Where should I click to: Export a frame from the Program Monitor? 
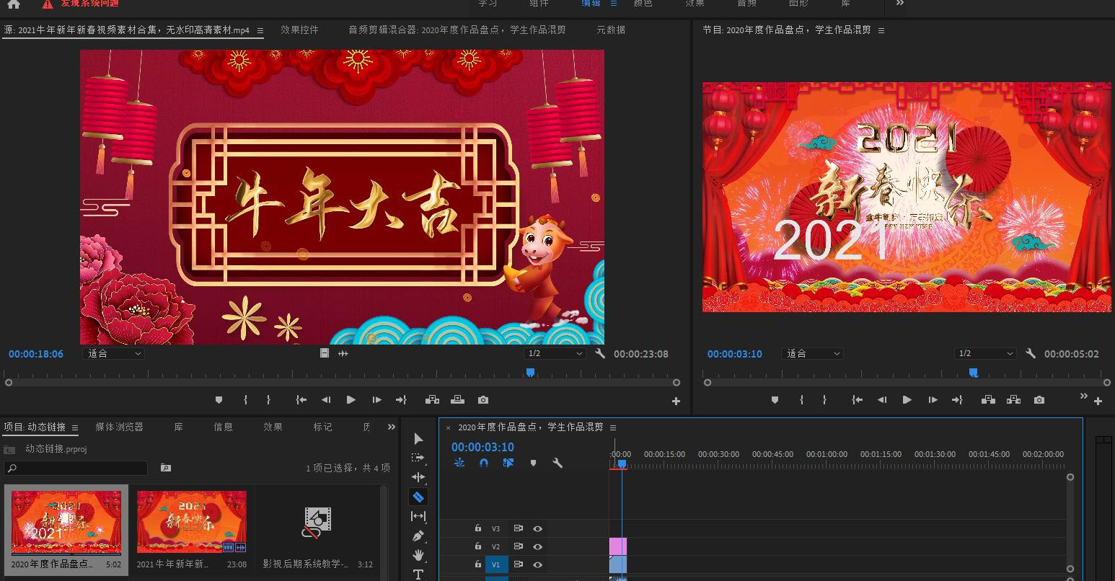[1039, 400]
